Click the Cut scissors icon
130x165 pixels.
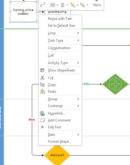[42, 78]
